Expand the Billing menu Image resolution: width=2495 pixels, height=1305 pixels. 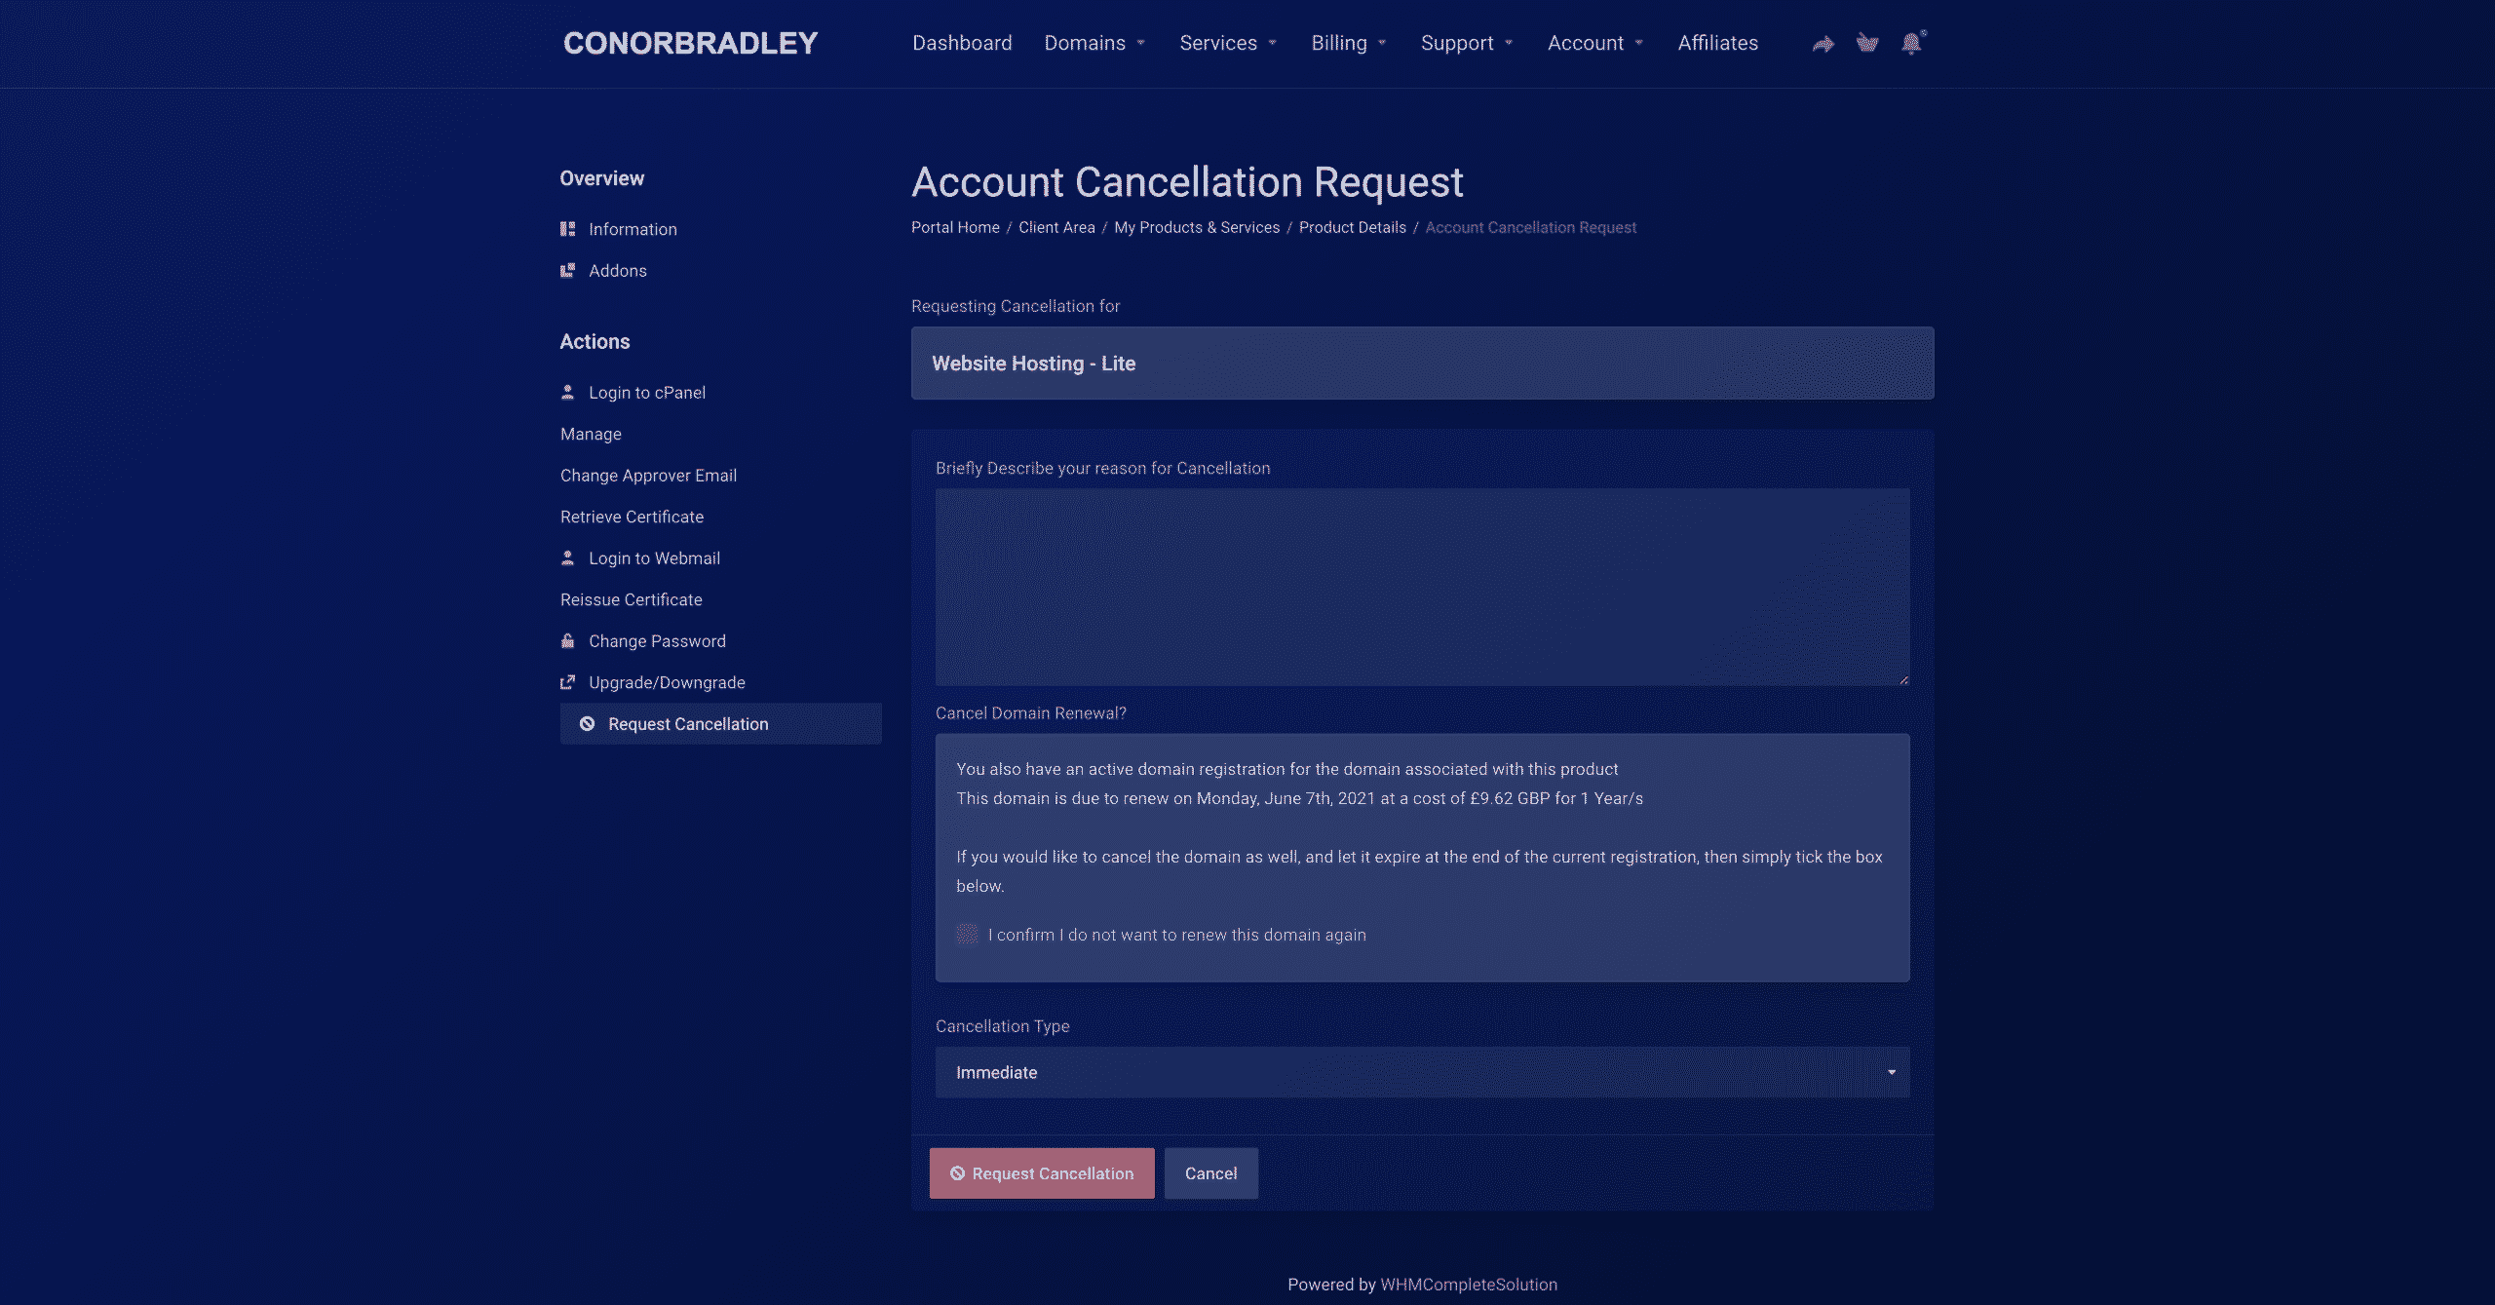coord(1349,43)
